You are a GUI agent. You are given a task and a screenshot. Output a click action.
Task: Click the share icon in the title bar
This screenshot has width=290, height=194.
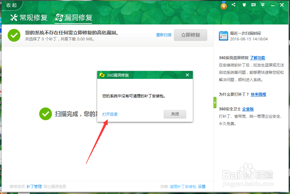[x=233, y=5]
